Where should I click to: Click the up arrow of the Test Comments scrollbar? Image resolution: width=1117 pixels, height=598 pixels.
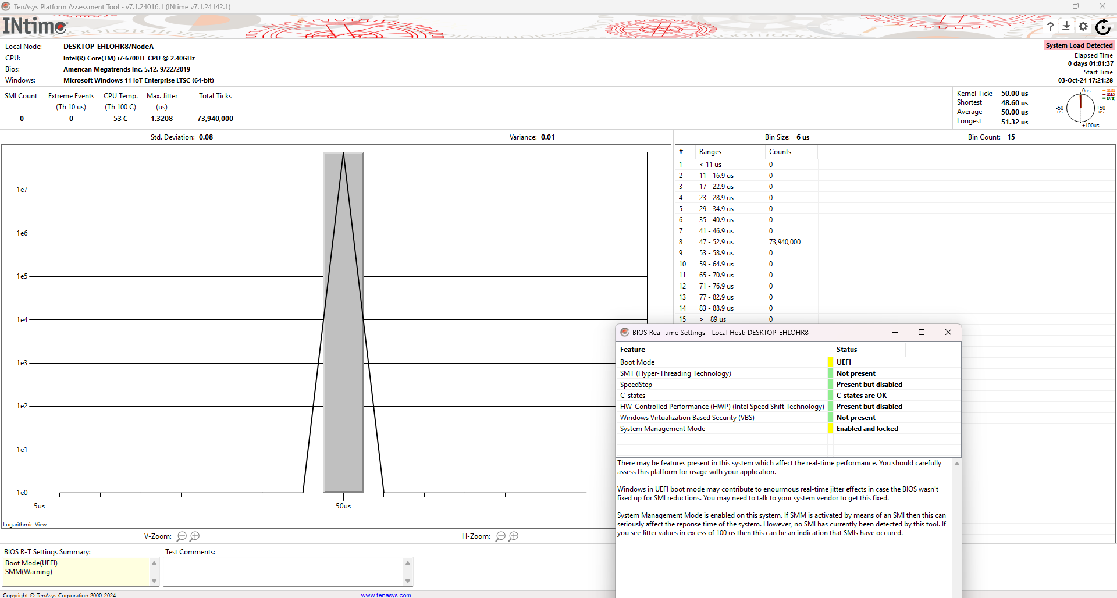(x=408, y=563)
